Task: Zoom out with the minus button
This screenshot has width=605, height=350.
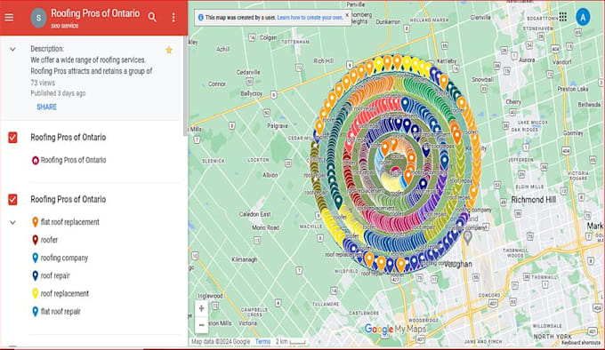Action: (x=201, y=325)
